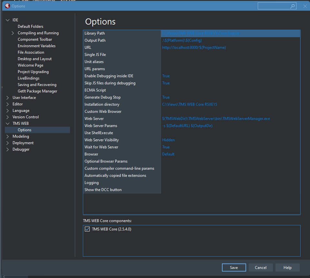The width and height of the screenshot is (310, 278).
Task: Select Automatically copied file extensions property
Action: (x=122, y=176)
